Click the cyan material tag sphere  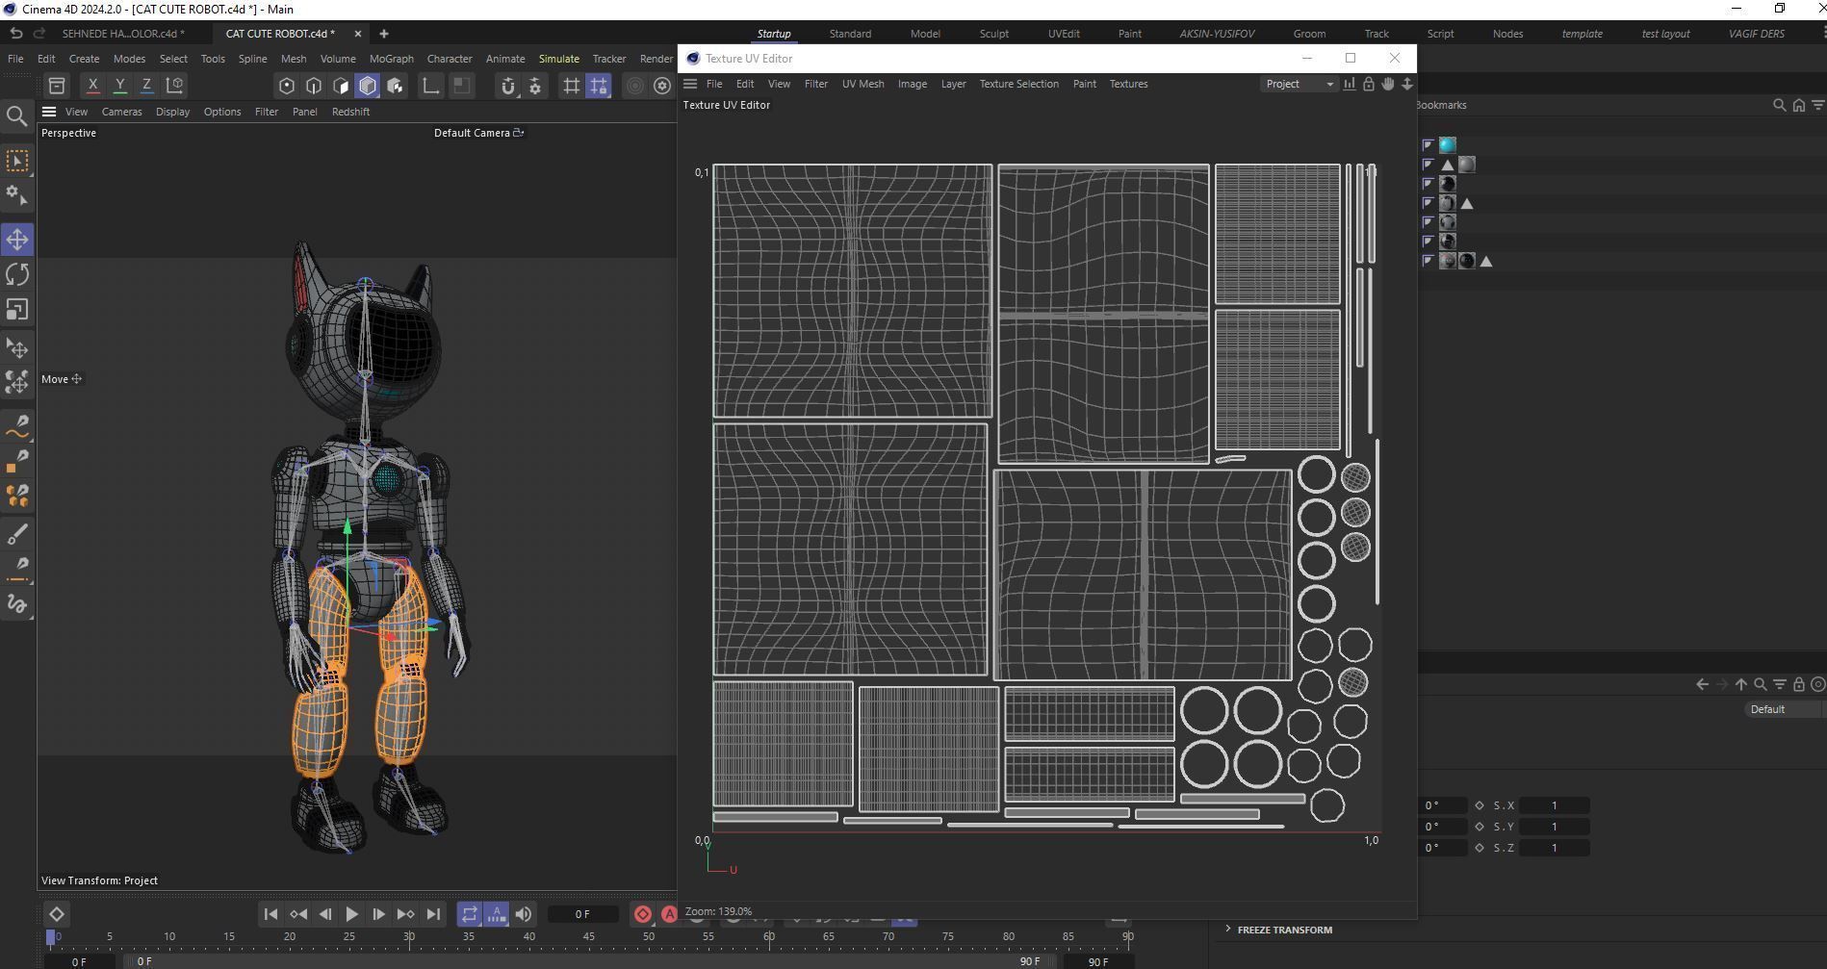click(x=1448, y=145)
